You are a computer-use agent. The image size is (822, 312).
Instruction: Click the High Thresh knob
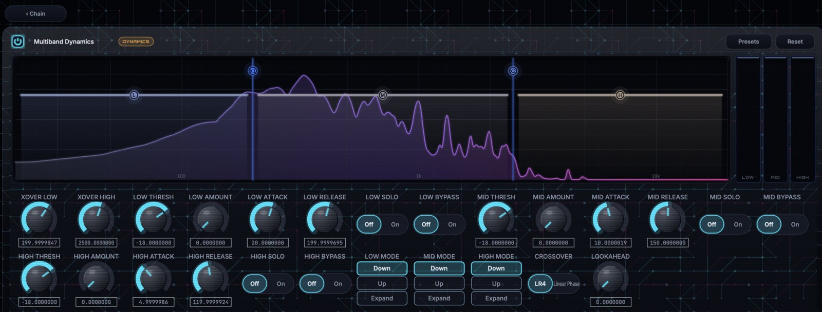pyautogui.click(x=39, y=278)
